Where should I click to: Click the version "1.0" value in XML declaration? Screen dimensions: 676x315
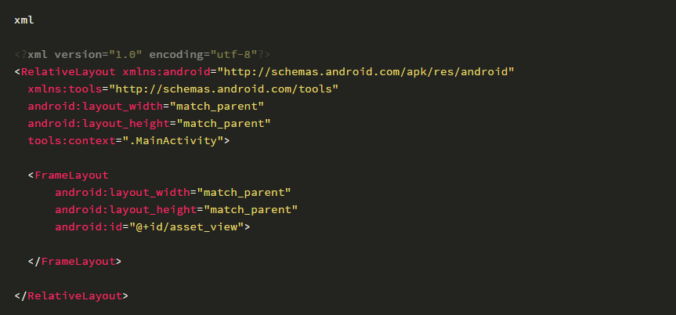125,55
